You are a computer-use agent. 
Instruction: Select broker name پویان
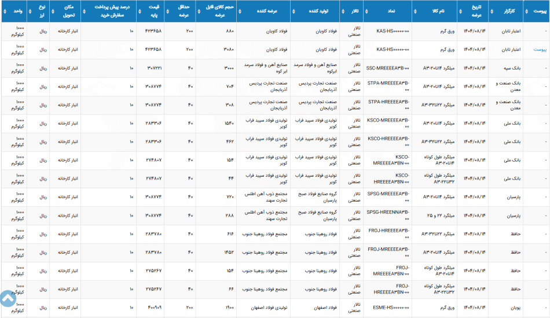click(x=516, y=308)
